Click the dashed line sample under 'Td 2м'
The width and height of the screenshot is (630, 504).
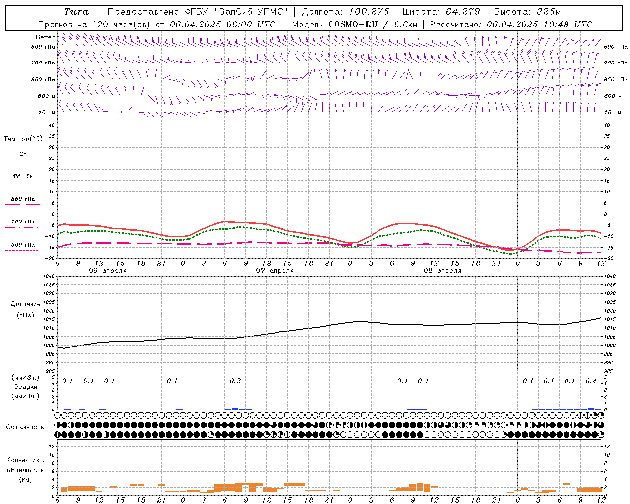[22, 182]
